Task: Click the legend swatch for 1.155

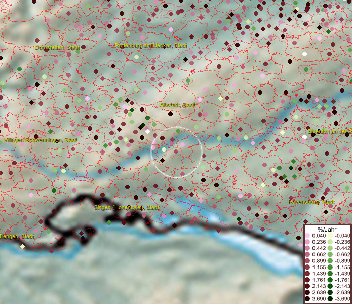Action: [307, 267]
